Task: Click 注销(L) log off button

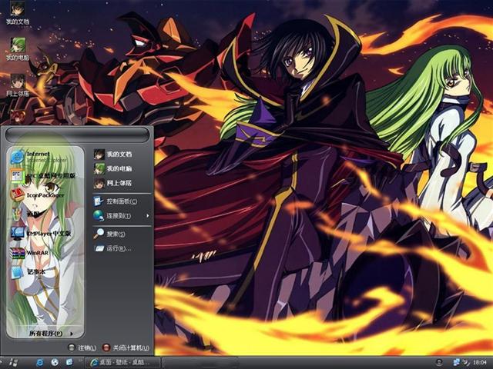Action: 82,347
